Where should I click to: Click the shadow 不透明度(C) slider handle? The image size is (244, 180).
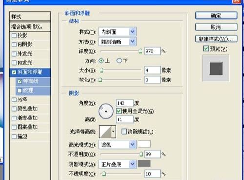point(104,174)
